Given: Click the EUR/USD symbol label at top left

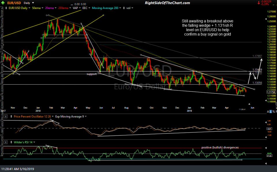Looking at the screenshot, I should pos(14,3).
